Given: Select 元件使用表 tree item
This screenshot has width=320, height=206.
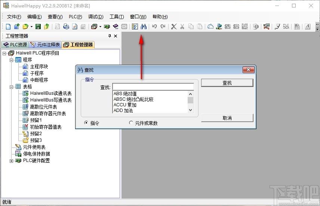Looking at the screenshot, I should tap(34, 147).
